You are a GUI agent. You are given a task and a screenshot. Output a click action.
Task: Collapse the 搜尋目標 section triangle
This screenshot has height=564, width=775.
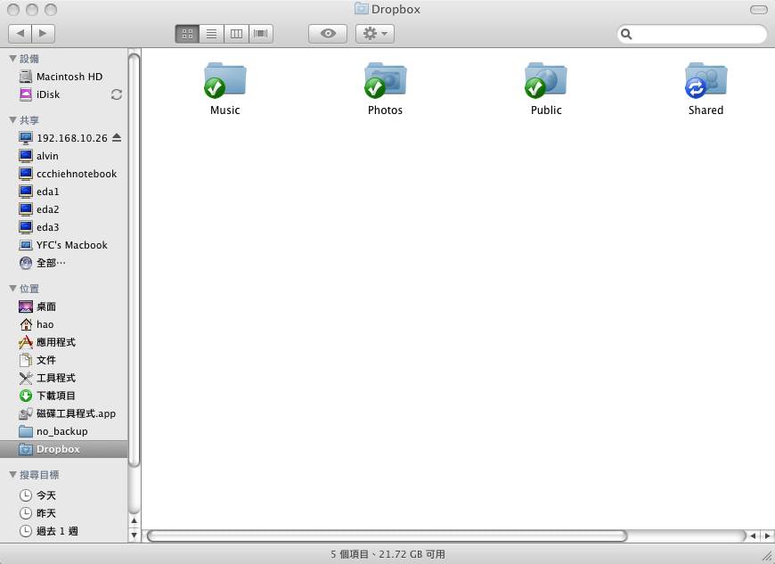pyautogui.click(x=12, y=475)
